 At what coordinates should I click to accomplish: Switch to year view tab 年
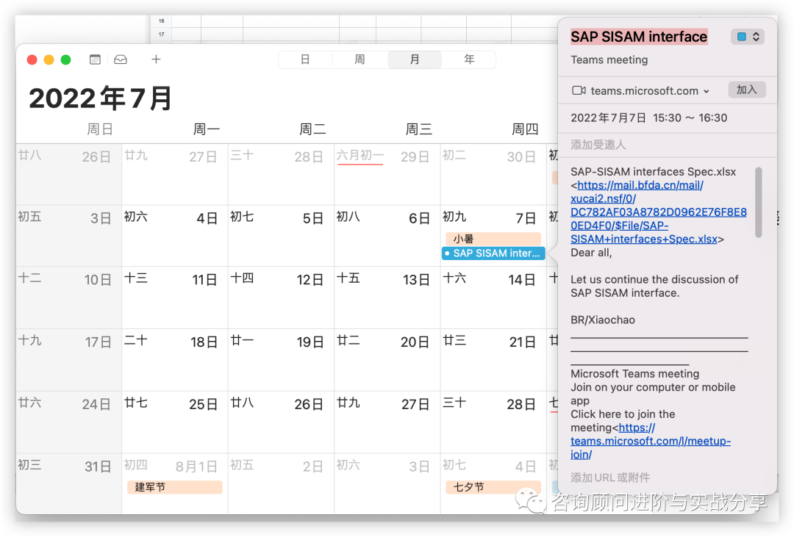(469, 60)
